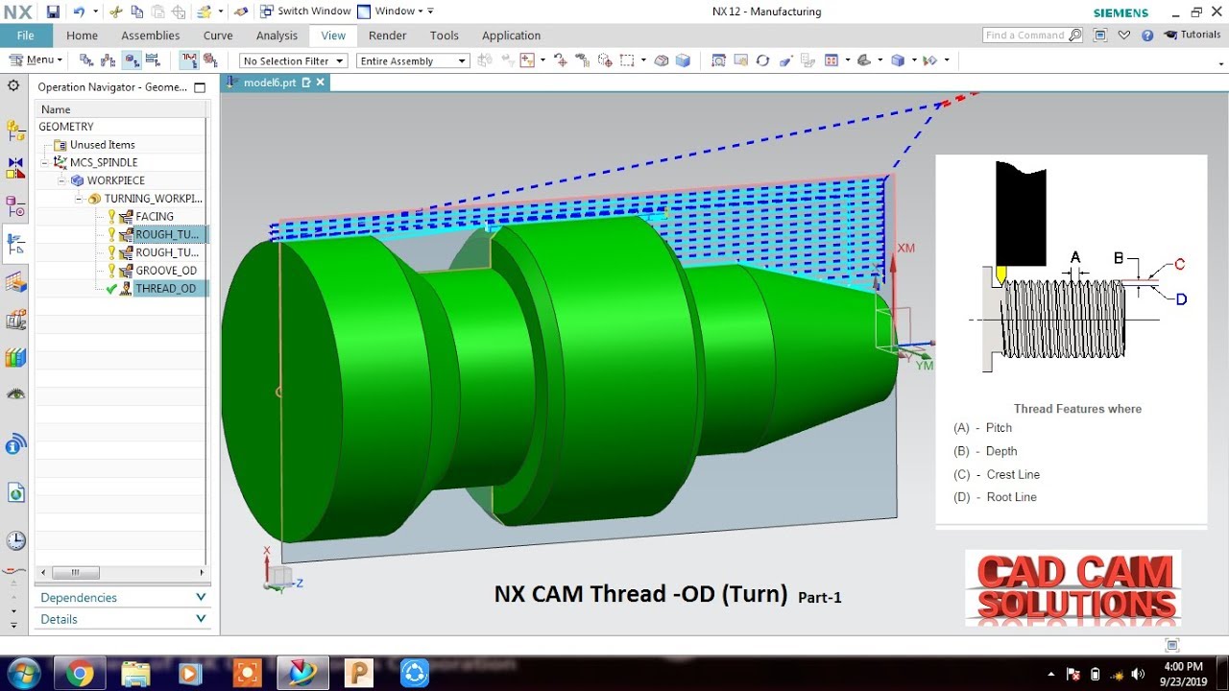Open the Tutorials link
1229x691 pixels.
1193,36
